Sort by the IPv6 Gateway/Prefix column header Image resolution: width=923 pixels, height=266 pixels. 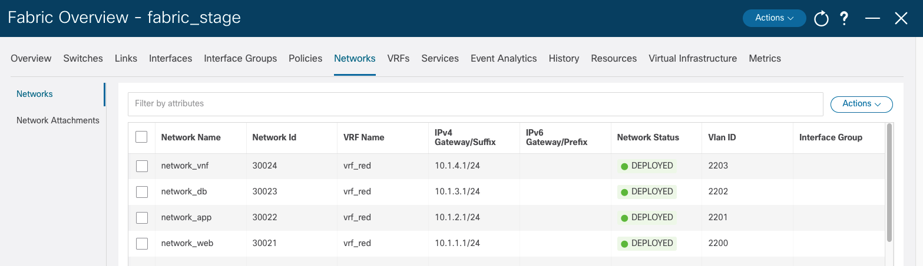tap(557, 137)
